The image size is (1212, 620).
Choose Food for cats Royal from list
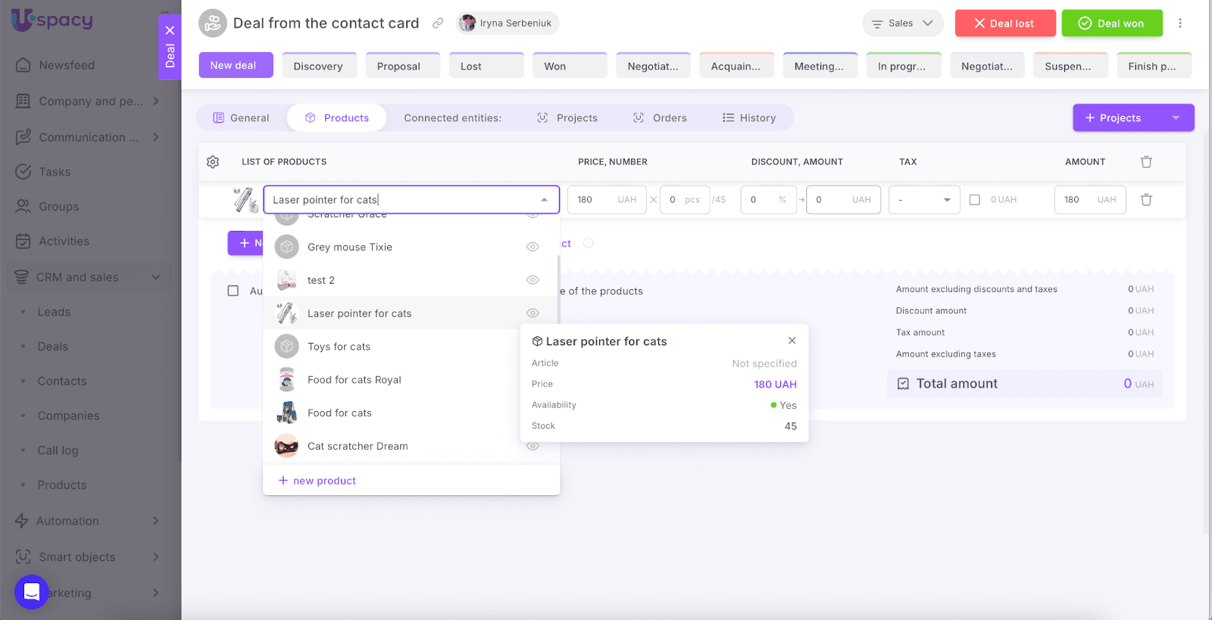tap(354, 380)
